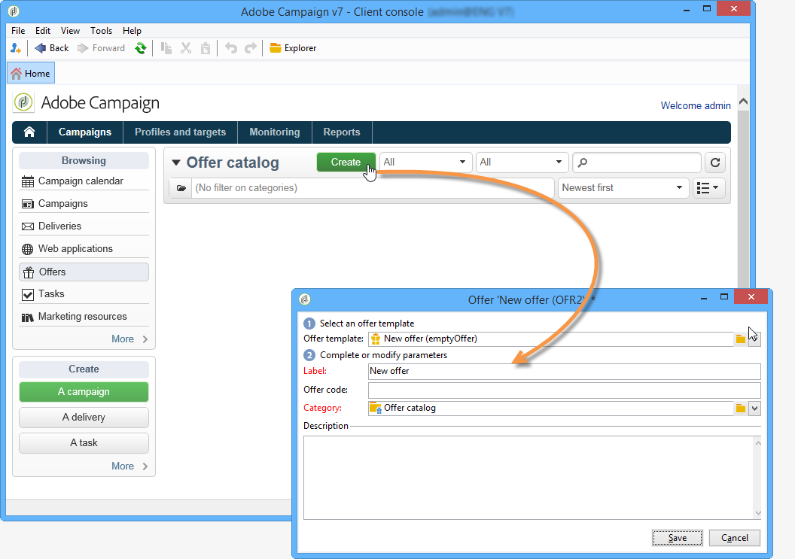795x559 pixels.
Task: Click the Label field with New offer
Action: (565, 371)
